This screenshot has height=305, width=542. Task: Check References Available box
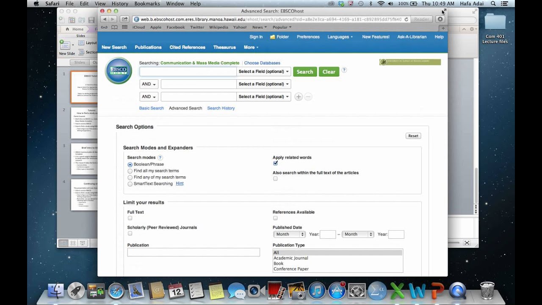pyautogui.click(x=275, y=218)
